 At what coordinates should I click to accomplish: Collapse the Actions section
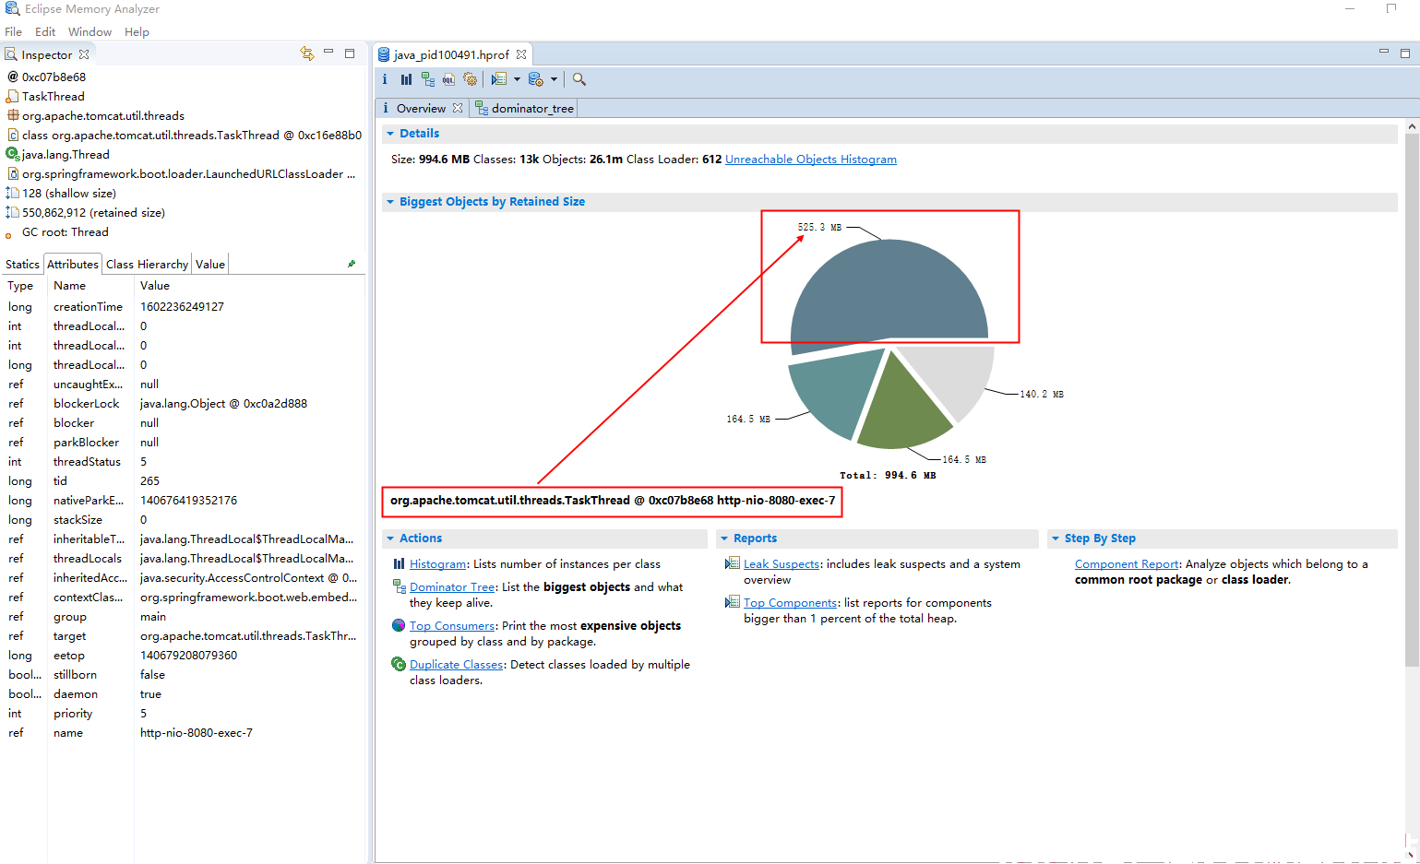coord(390,539)
